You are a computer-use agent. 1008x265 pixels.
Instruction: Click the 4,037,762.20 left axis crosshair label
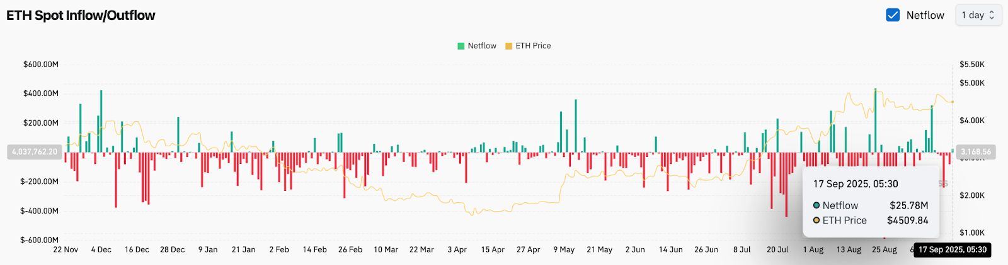pos(35,152)
